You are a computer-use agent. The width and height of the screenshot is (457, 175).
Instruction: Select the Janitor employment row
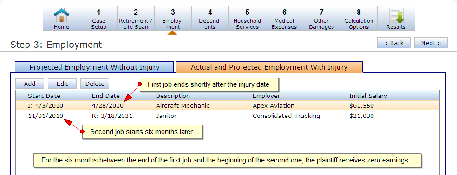click(x=227, y=116)
